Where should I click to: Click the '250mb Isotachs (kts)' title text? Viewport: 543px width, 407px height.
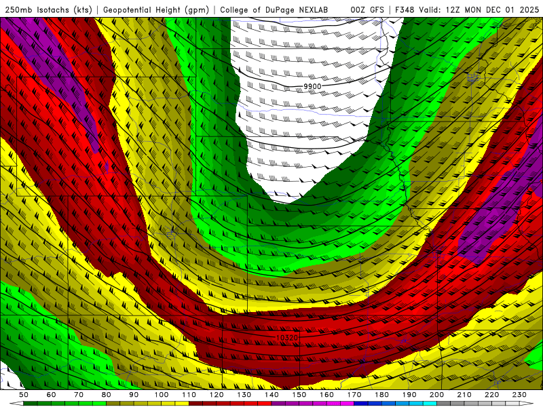click(x=49, y=9)
